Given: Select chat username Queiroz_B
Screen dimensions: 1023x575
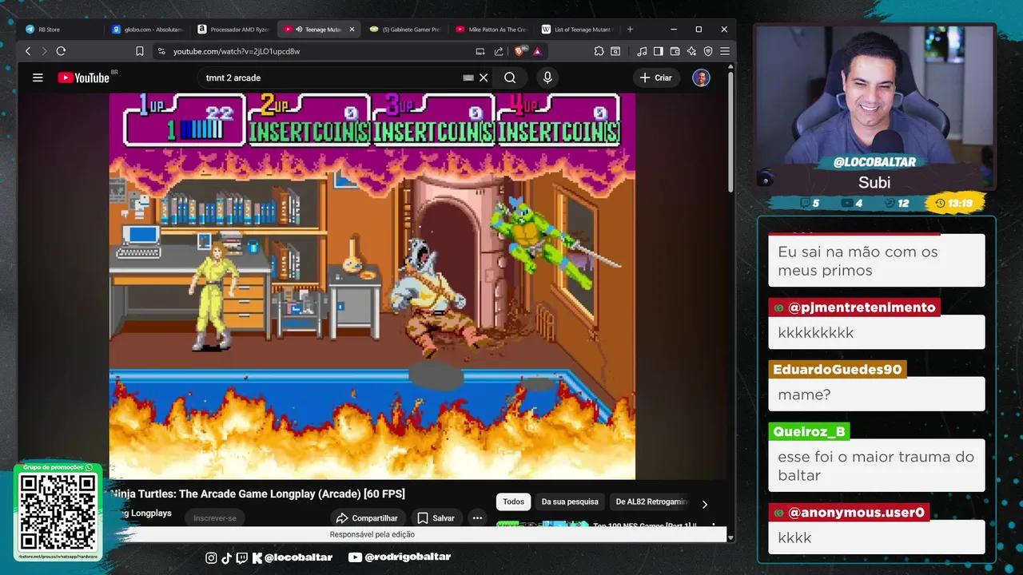Looking at the screenshot, I should [x=809, y=431].
